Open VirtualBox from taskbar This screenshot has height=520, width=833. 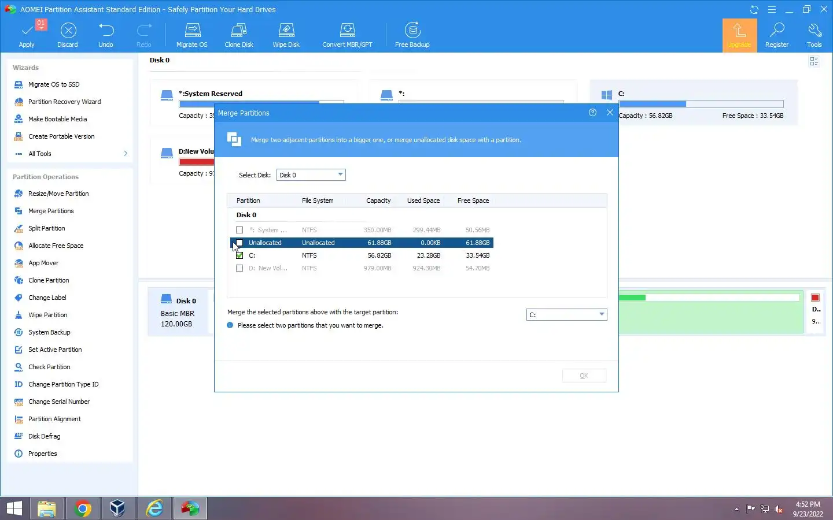pos(118,508)
